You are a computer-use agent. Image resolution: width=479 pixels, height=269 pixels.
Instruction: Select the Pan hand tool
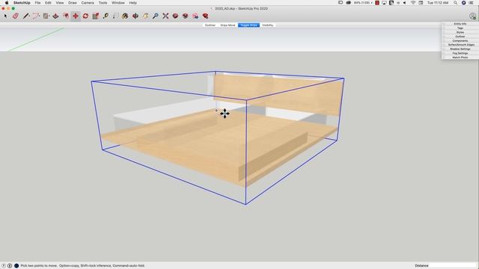[145, 16]
